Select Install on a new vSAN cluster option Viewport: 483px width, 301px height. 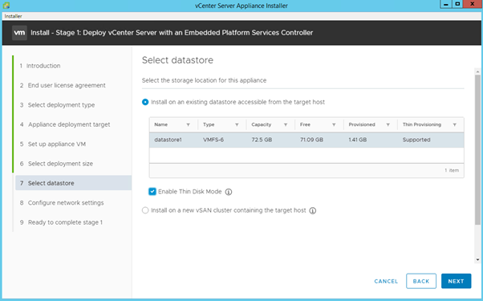point(145,210)
